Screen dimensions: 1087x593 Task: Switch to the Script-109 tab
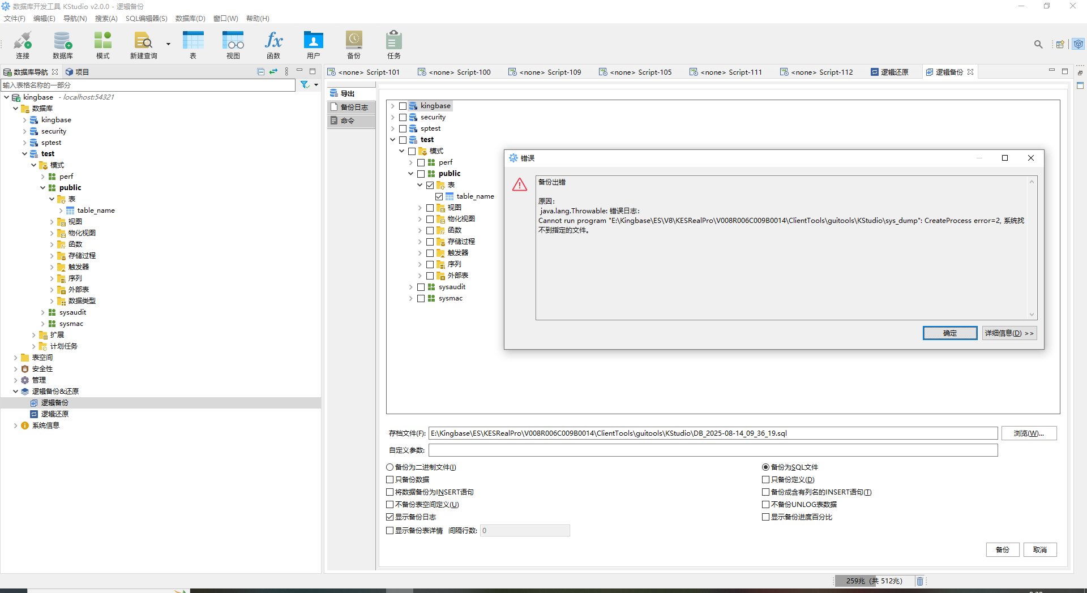[x=545, y=72]
